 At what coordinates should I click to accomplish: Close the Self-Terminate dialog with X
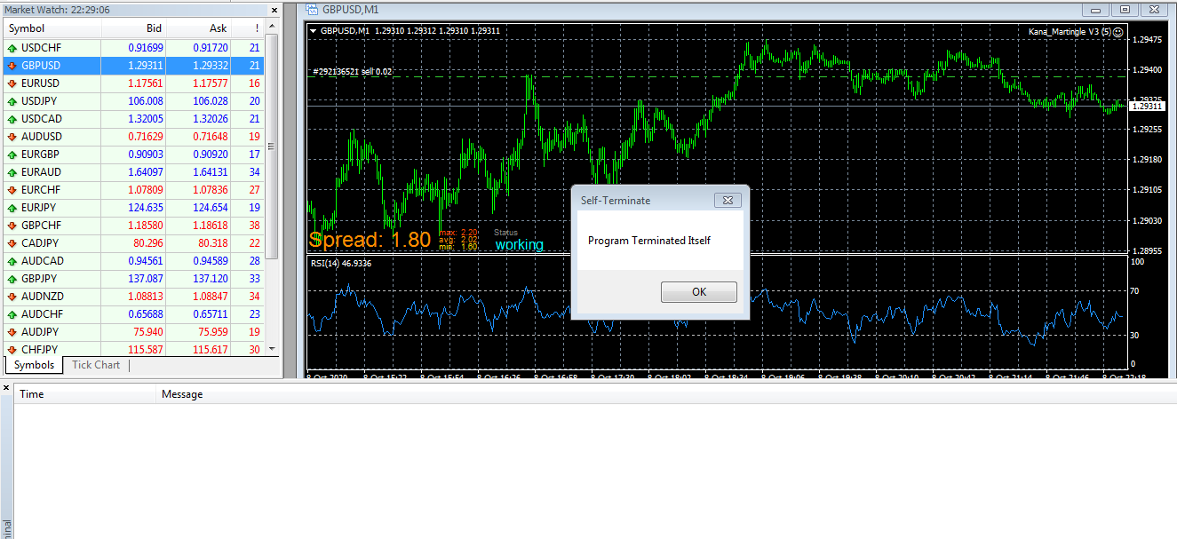click(x=728, y=201)
